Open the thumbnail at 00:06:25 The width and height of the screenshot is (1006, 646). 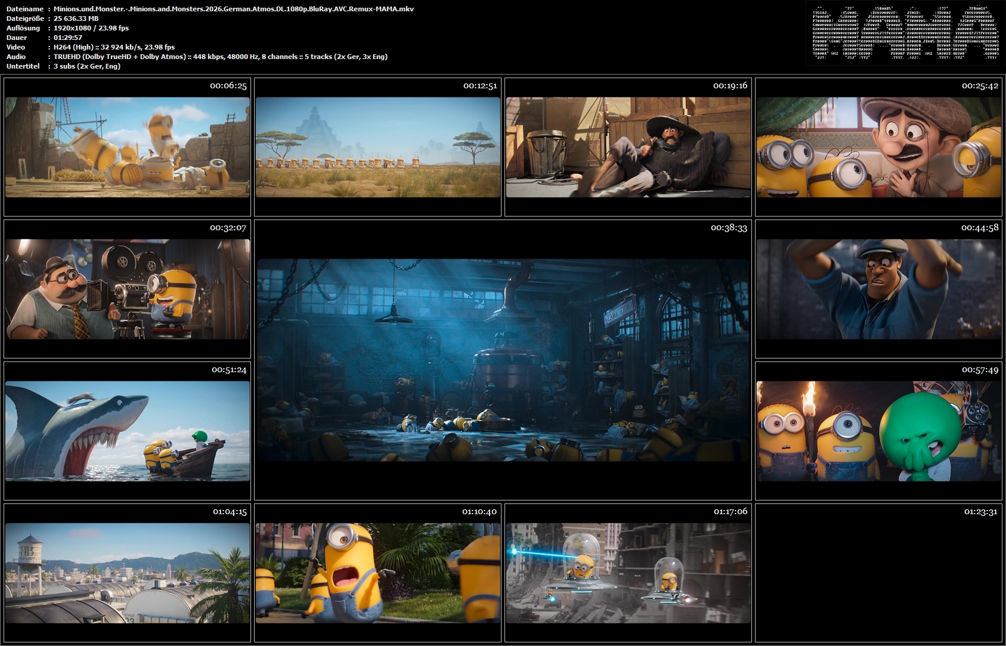(128, 147)
